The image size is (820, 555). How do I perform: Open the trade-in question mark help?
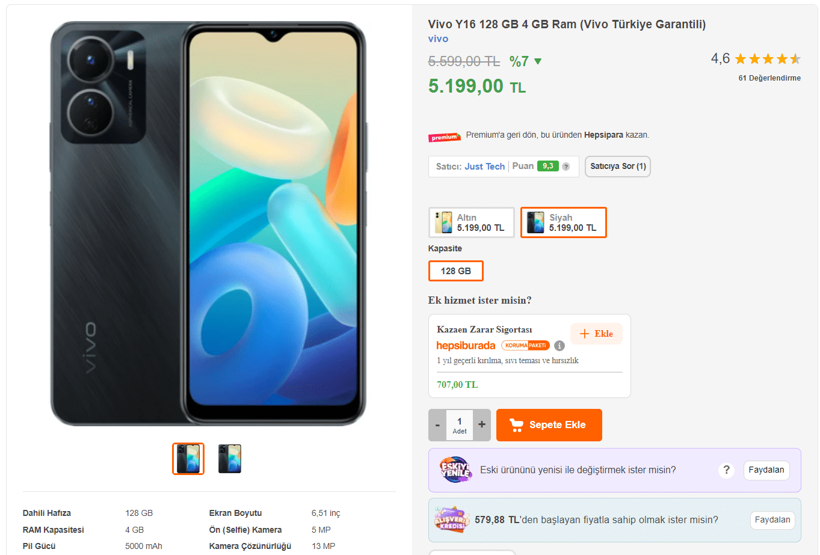click(726, 470)
